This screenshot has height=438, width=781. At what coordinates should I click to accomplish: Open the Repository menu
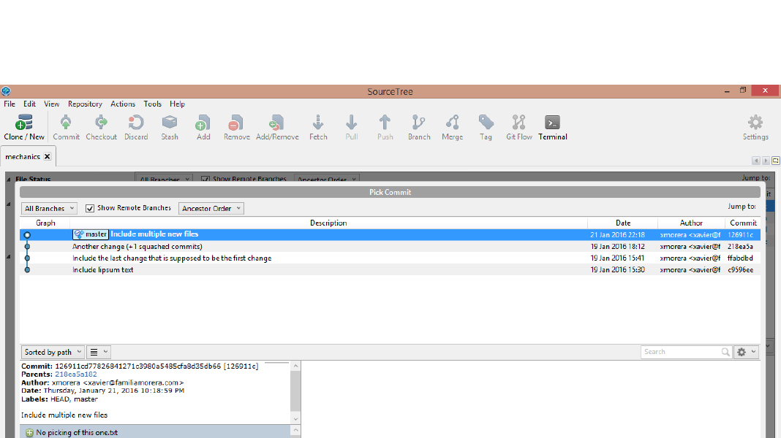tap(85, 104)
